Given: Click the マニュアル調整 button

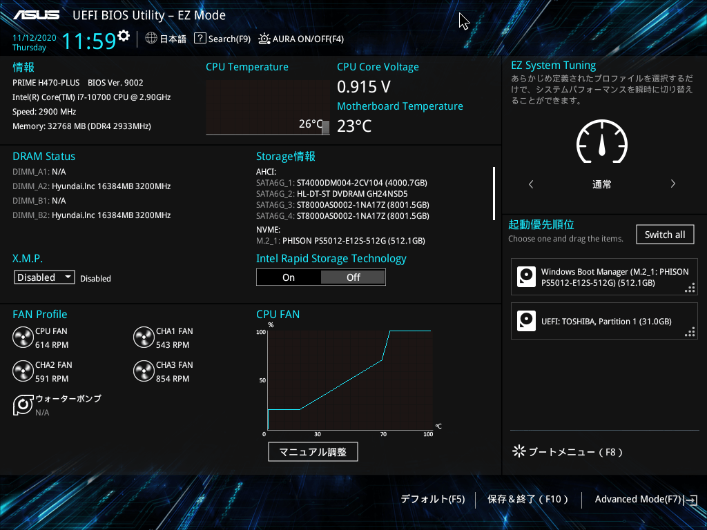Looking at the screenshot, I should 313,451.
